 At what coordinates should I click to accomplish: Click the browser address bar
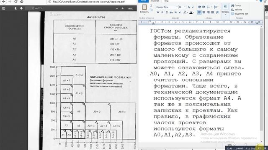point(92,2)
